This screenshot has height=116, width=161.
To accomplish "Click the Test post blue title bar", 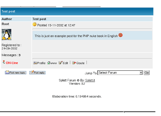I will (77, 11).
